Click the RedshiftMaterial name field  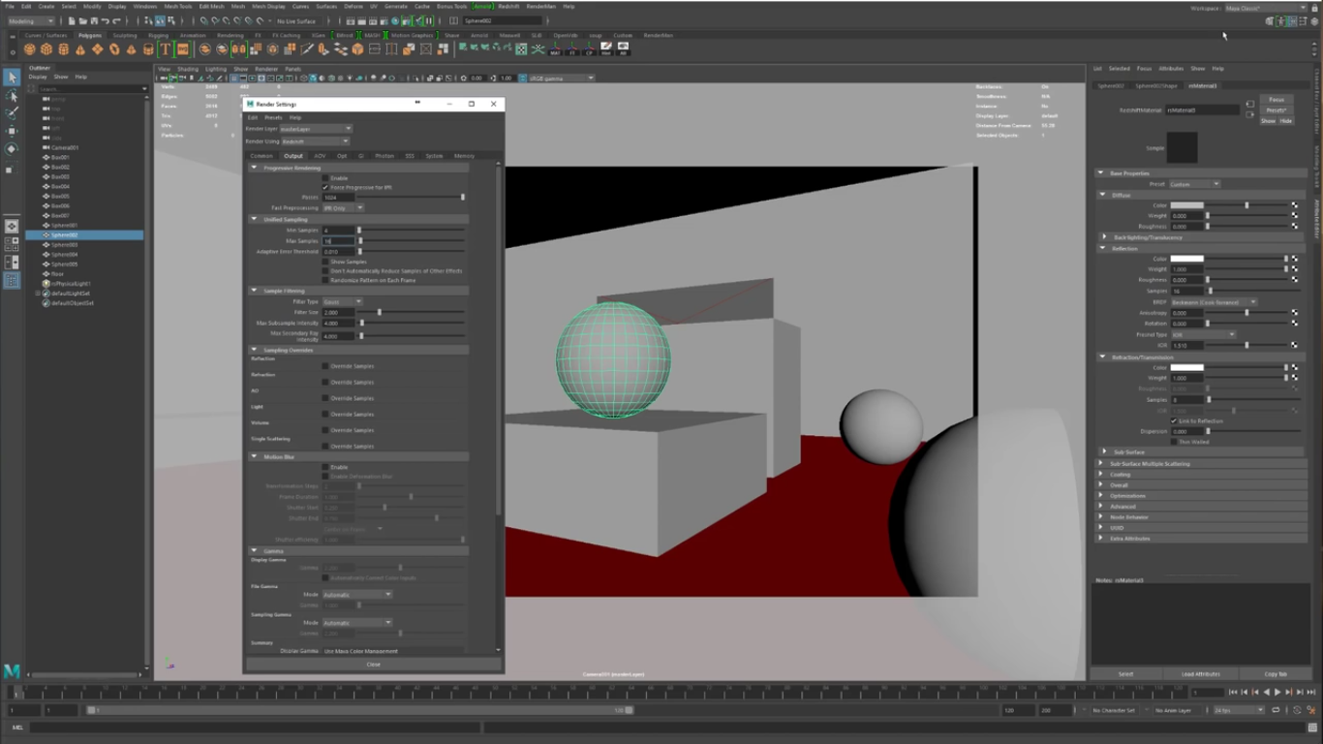[x=1203, y=110]
